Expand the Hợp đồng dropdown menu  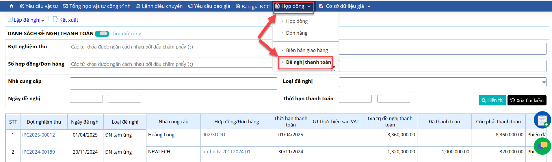[293, 6]
